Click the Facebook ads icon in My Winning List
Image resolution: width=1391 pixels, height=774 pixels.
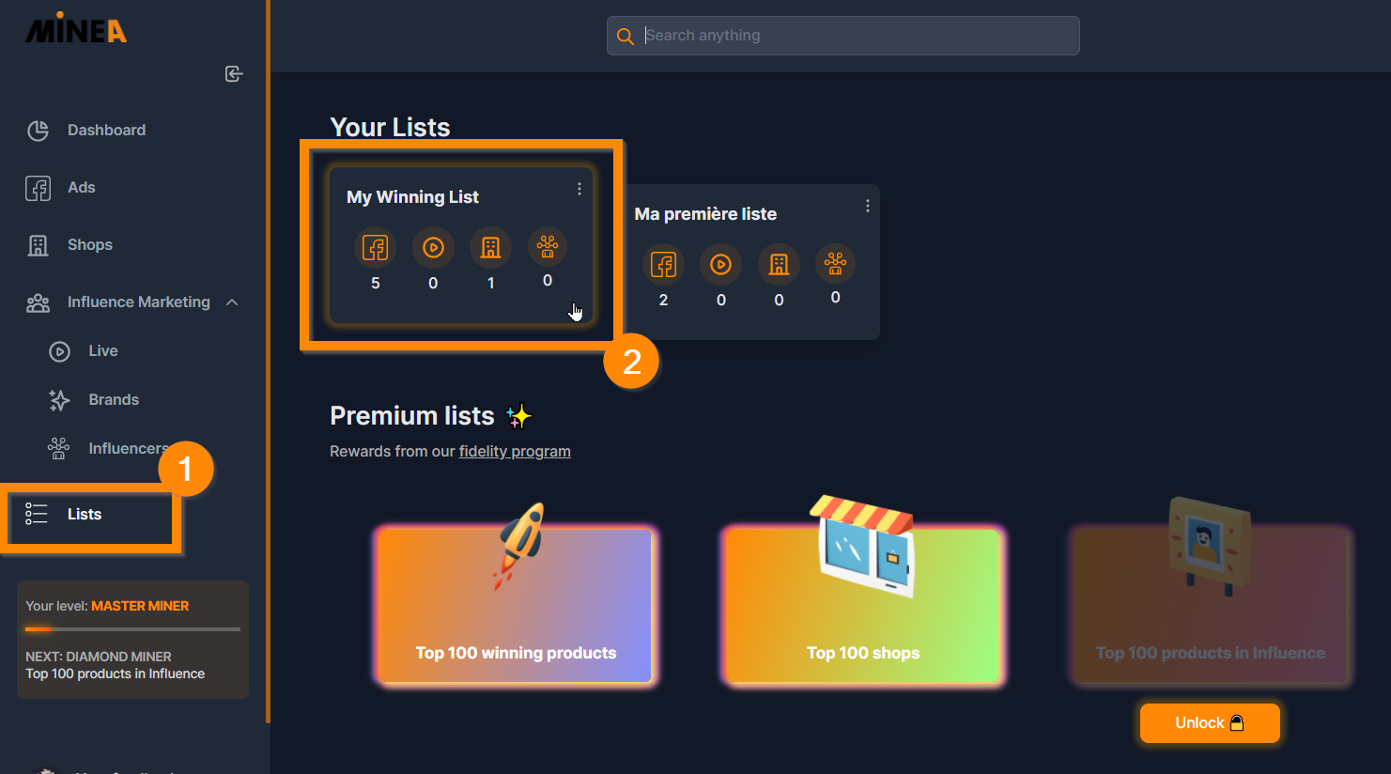coord(375,248)
